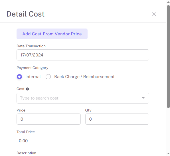Click the Cost info icon
Screen dimensions: 170x156
click(27, 89)
